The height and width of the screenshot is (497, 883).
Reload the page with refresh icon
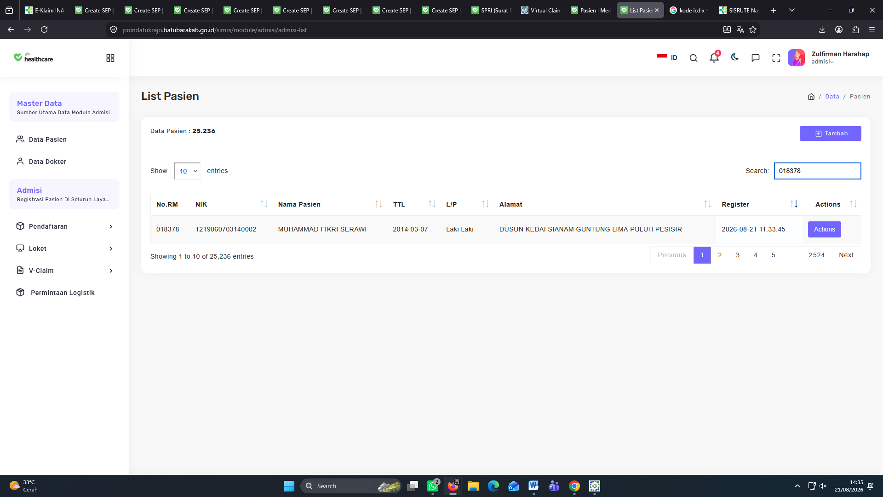(44, 29)
